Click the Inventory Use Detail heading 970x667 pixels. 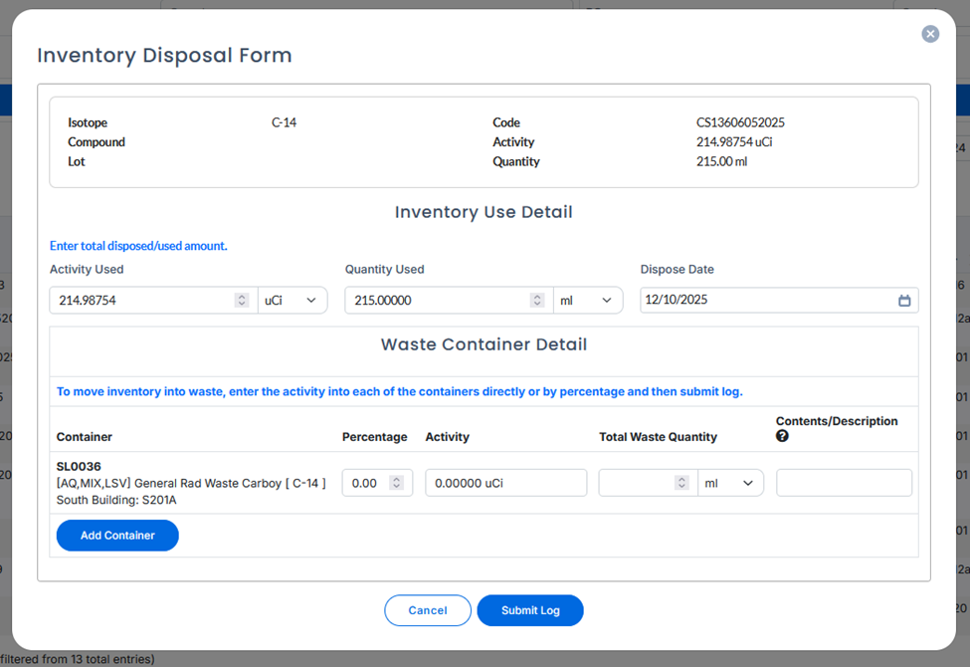[x=484, y=212]
